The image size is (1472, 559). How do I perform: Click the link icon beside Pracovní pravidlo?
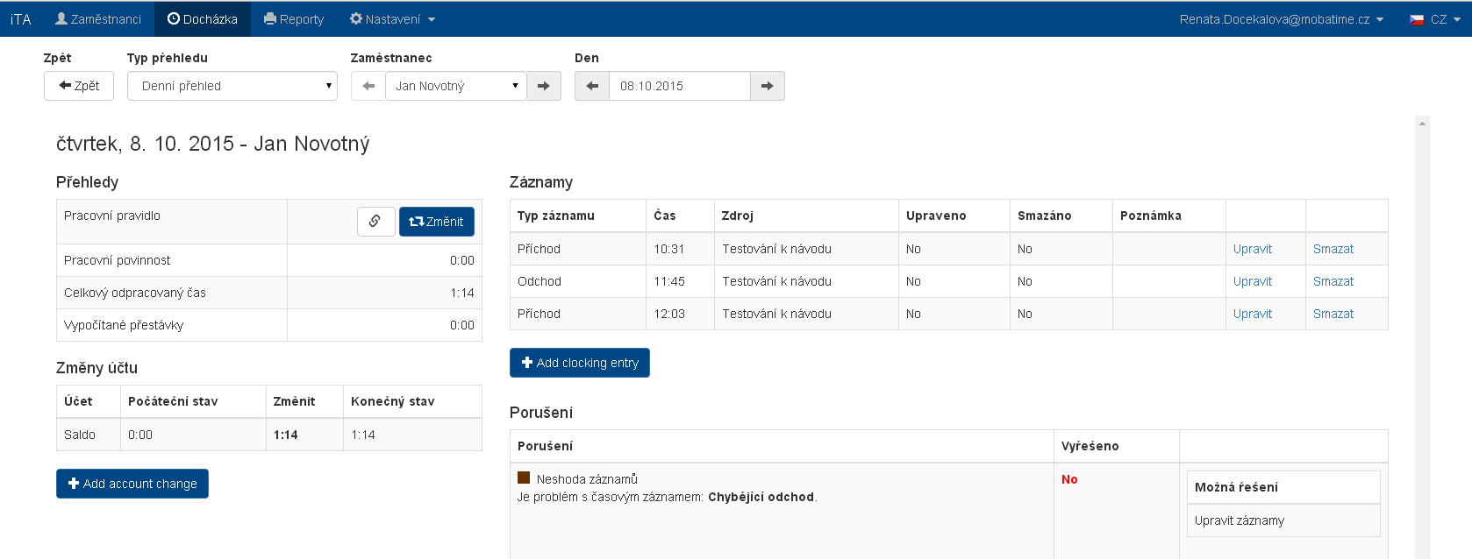(375, 222)
